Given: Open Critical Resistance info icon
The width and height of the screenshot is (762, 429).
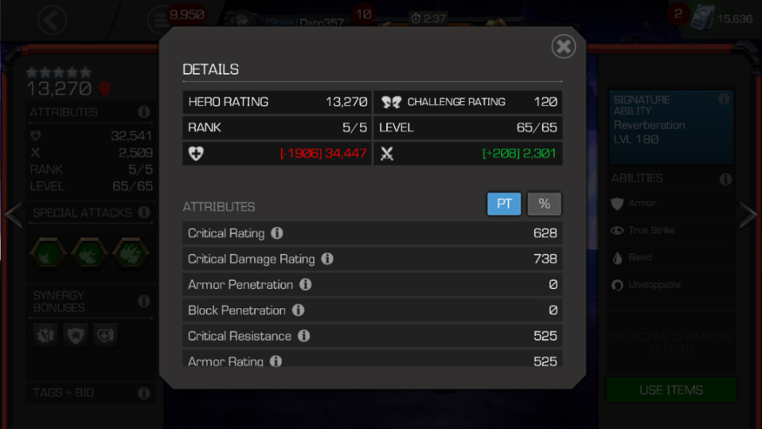Looking at the screenshot, I should click(x=303, y=336).
